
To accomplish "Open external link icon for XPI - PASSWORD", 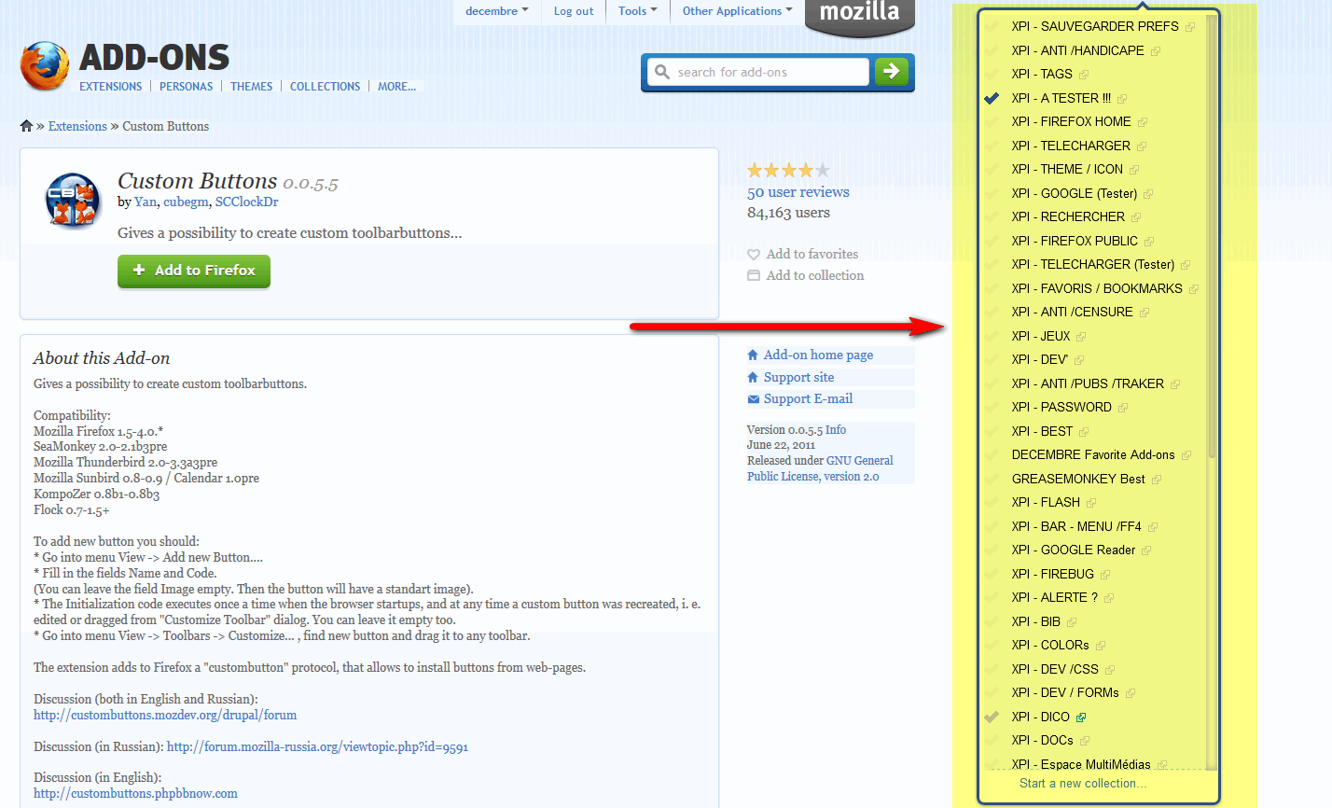I will pos(1123,408).
